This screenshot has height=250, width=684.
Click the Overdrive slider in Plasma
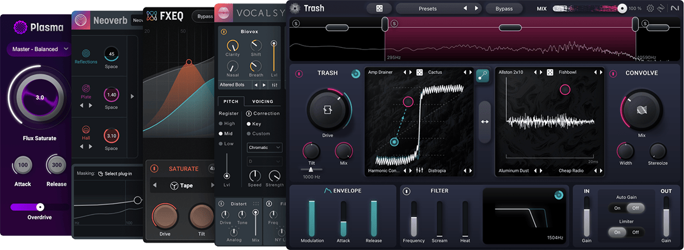tap(39, 207)
